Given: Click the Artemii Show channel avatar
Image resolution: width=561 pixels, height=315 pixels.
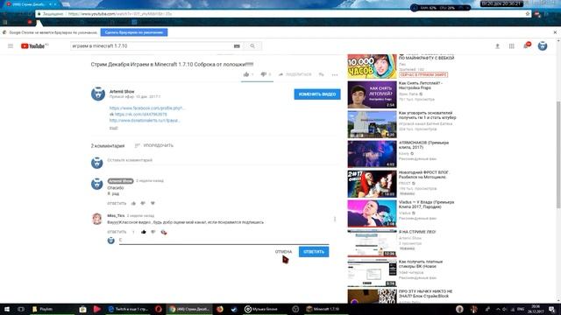Looking at the screenshot, I should 97,94.
